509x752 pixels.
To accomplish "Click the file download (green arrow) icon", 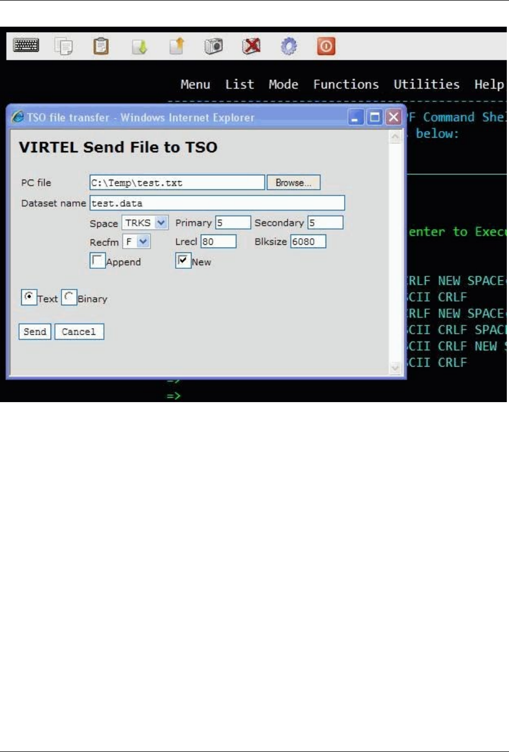I will click(139, 47).
